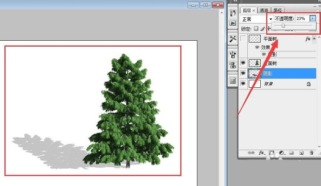Select the 阴影 layer name
This screenshot has height=186, width=321.
(x=268, y=74)
